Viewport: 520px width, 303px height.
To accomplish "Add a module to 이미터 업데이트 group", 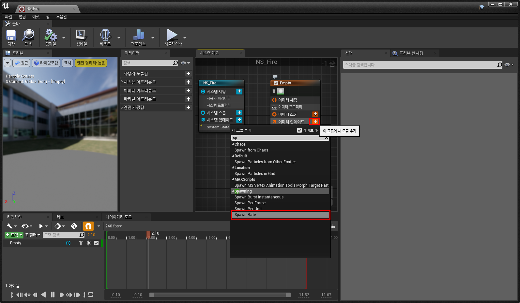I will pyautogui.click(x=315, y=122).
